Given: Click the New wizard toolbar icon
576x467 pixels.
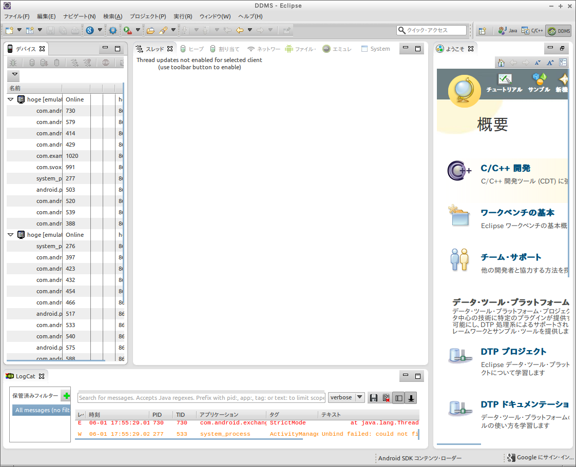Looking at the screenshot, I should (x=10, y=30).
